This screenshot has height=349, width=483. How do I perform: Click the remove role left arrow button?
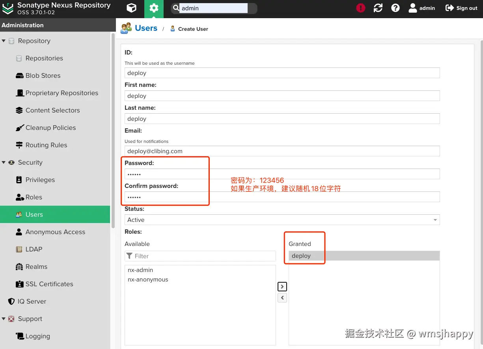click(282, 298)
